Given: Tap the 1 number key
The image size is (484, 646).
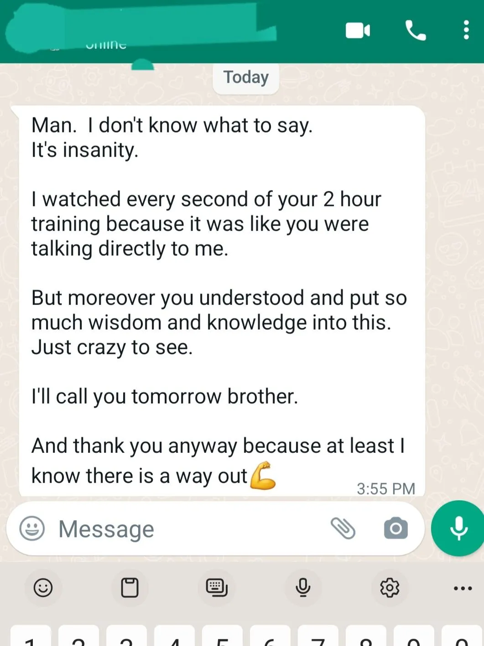Looking at the screenshot, I should [31, 637].
